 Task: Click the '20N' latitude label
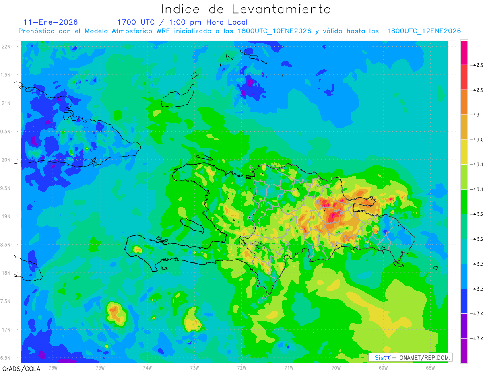click(x=6, y=160)
